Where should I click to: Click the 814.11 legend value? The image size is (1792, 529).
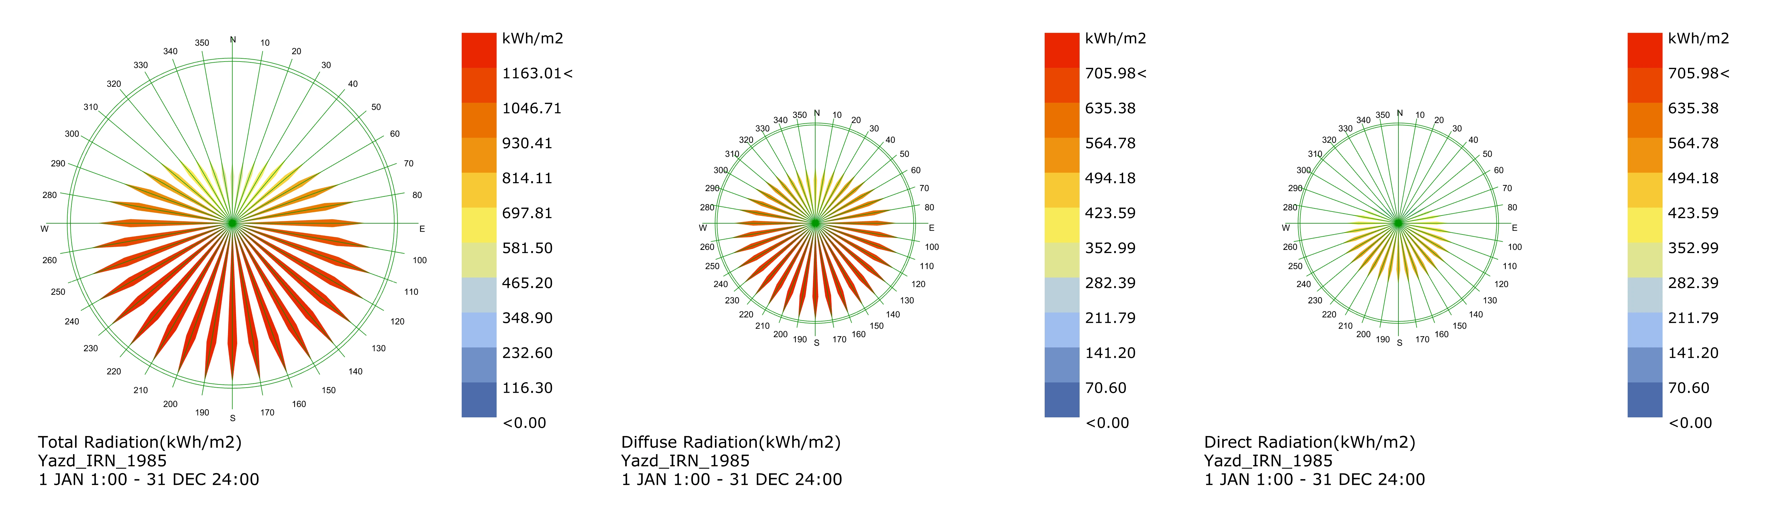[x=527, y=178]
